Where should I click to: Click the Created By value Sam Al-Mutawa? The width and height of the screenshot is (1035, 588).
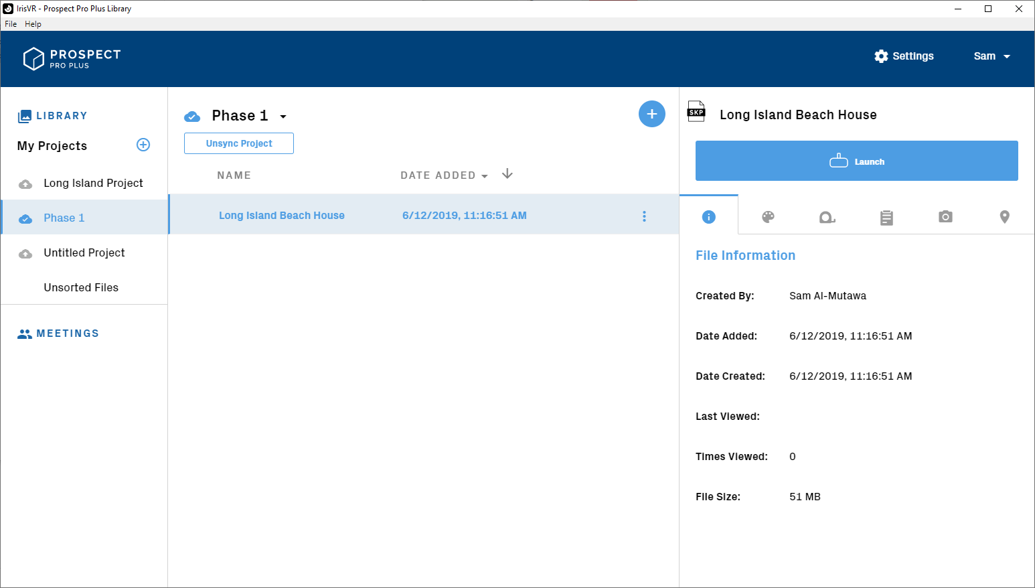click(x=827, y=296)
